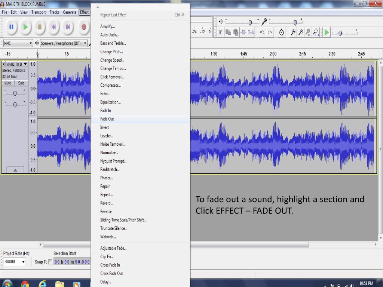The image size is (383, 287).
Task: Select the Reverb... effect
Action: [x=140, y=203]
